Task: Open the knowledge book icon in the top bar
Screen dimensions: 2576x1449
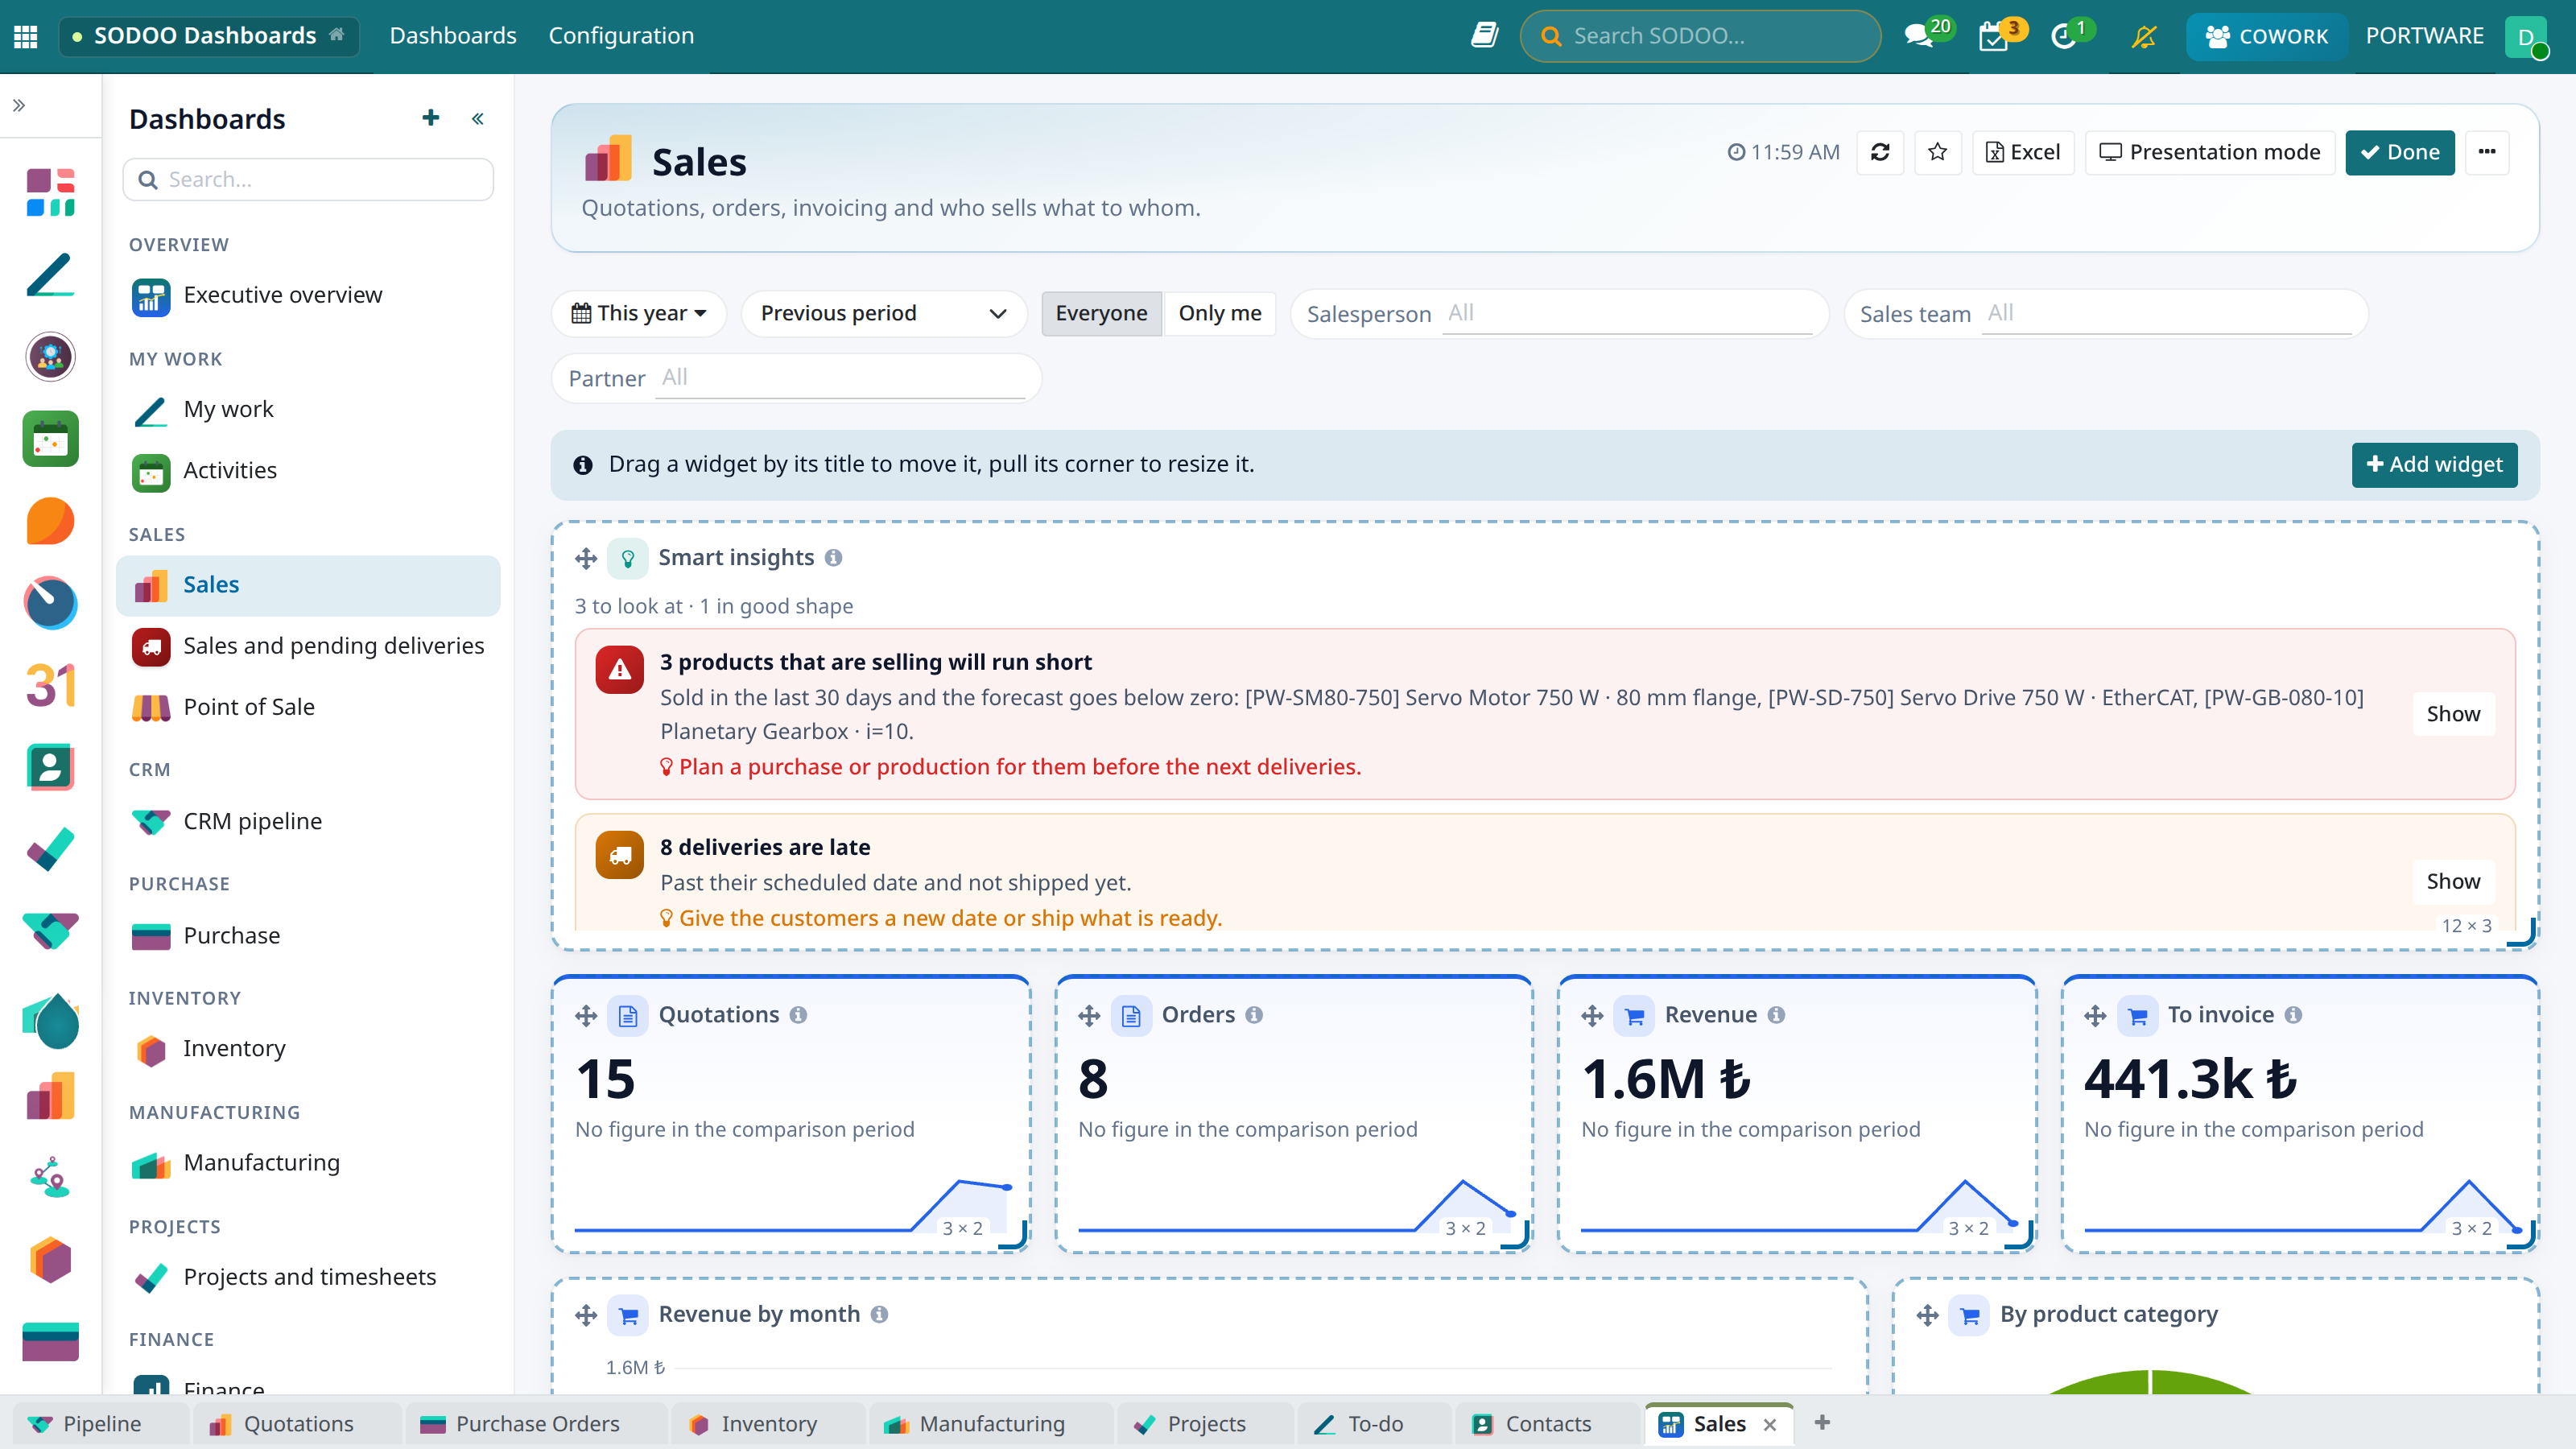Action: click(1484, 36)
